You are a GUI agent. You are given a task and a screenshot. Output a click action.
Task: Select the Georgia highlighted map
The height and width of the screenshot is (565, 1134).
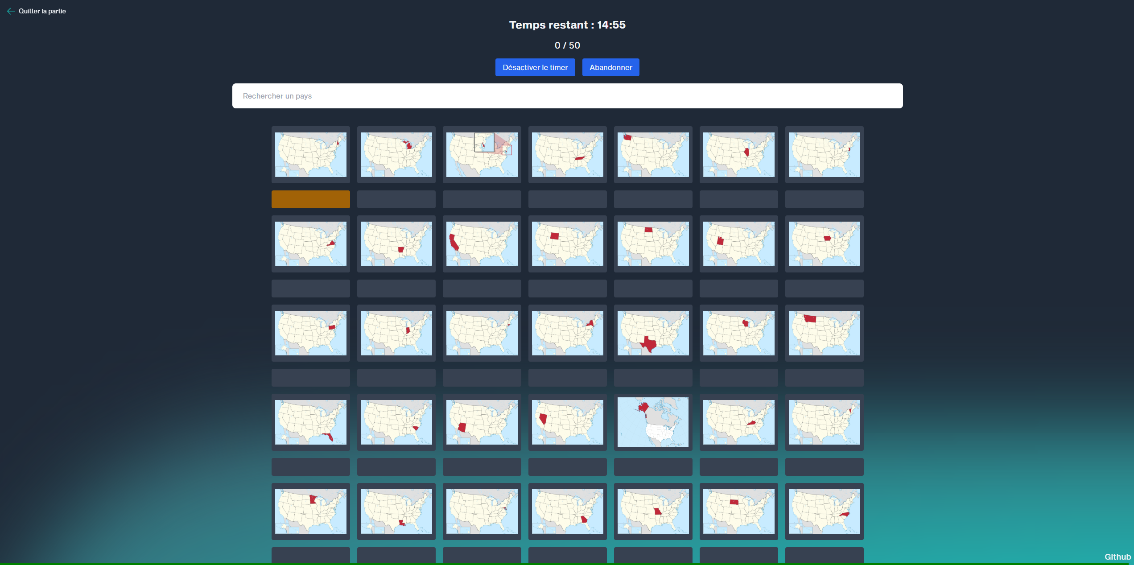coord(568,511)
